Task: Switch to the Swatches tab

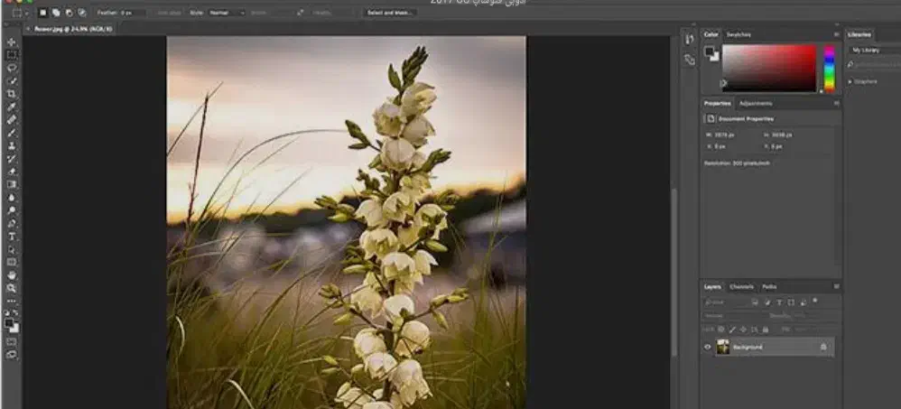Action: click(x=738, y=34)
